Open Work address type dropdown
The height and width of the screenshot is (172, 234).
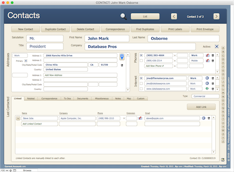coord(20,55)
